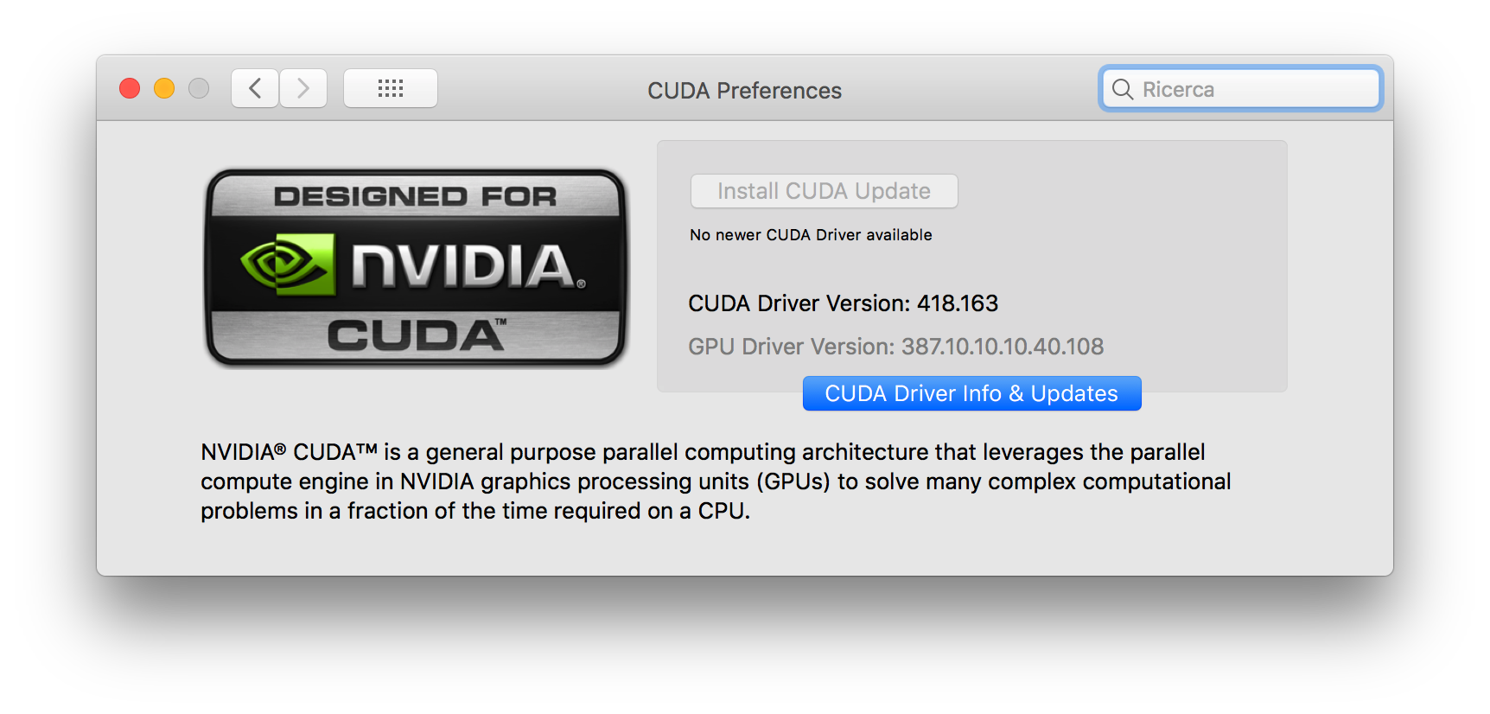This screenshot has height=714, width=1490.
Task: Select the CUDA Driver Version 418.163 text
Action: (x=843, y=303)
